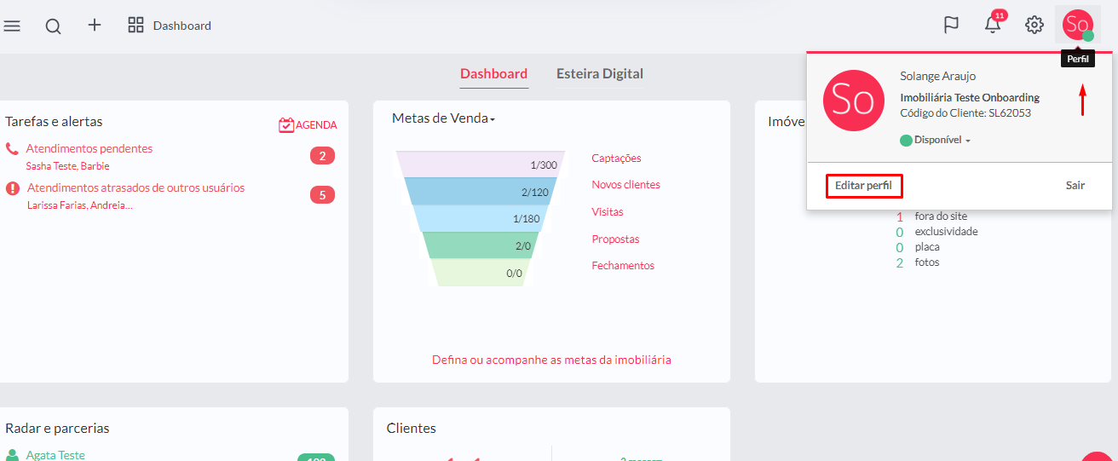This screenshot has width=1118, height=461.
Task: Switch to the Dashboard tab
Action: 493,74
